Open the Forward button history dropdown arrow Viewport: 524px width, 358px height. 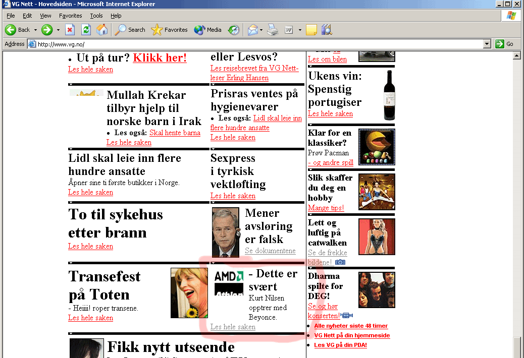(58, 30)
